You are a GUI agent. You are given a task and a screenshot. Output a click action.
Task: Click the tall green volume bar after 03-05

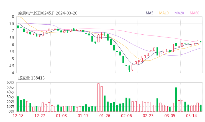click(176, 100)
